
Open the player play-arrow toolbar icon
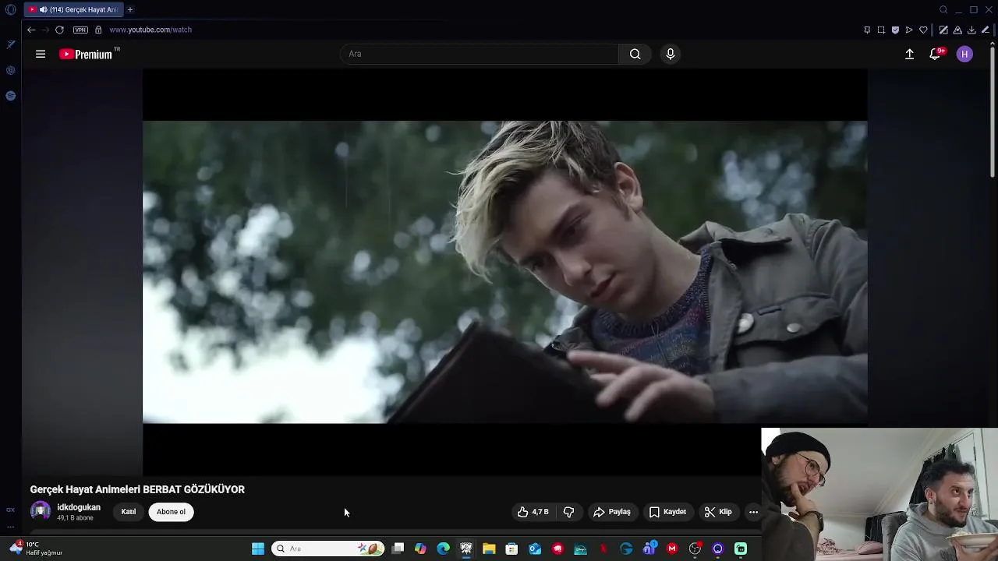tap(909, 30)
